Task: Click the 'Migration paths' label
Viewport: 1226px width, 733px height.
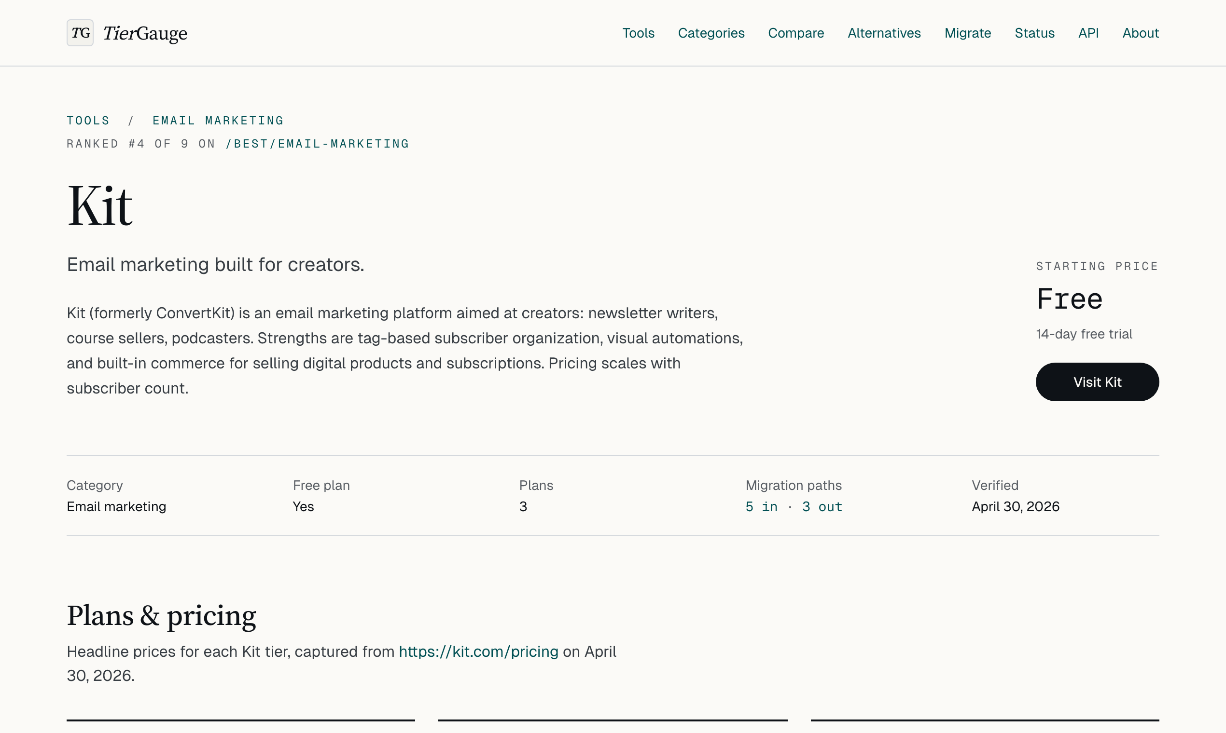Action: pyautogui.click(x=794, y=486)
